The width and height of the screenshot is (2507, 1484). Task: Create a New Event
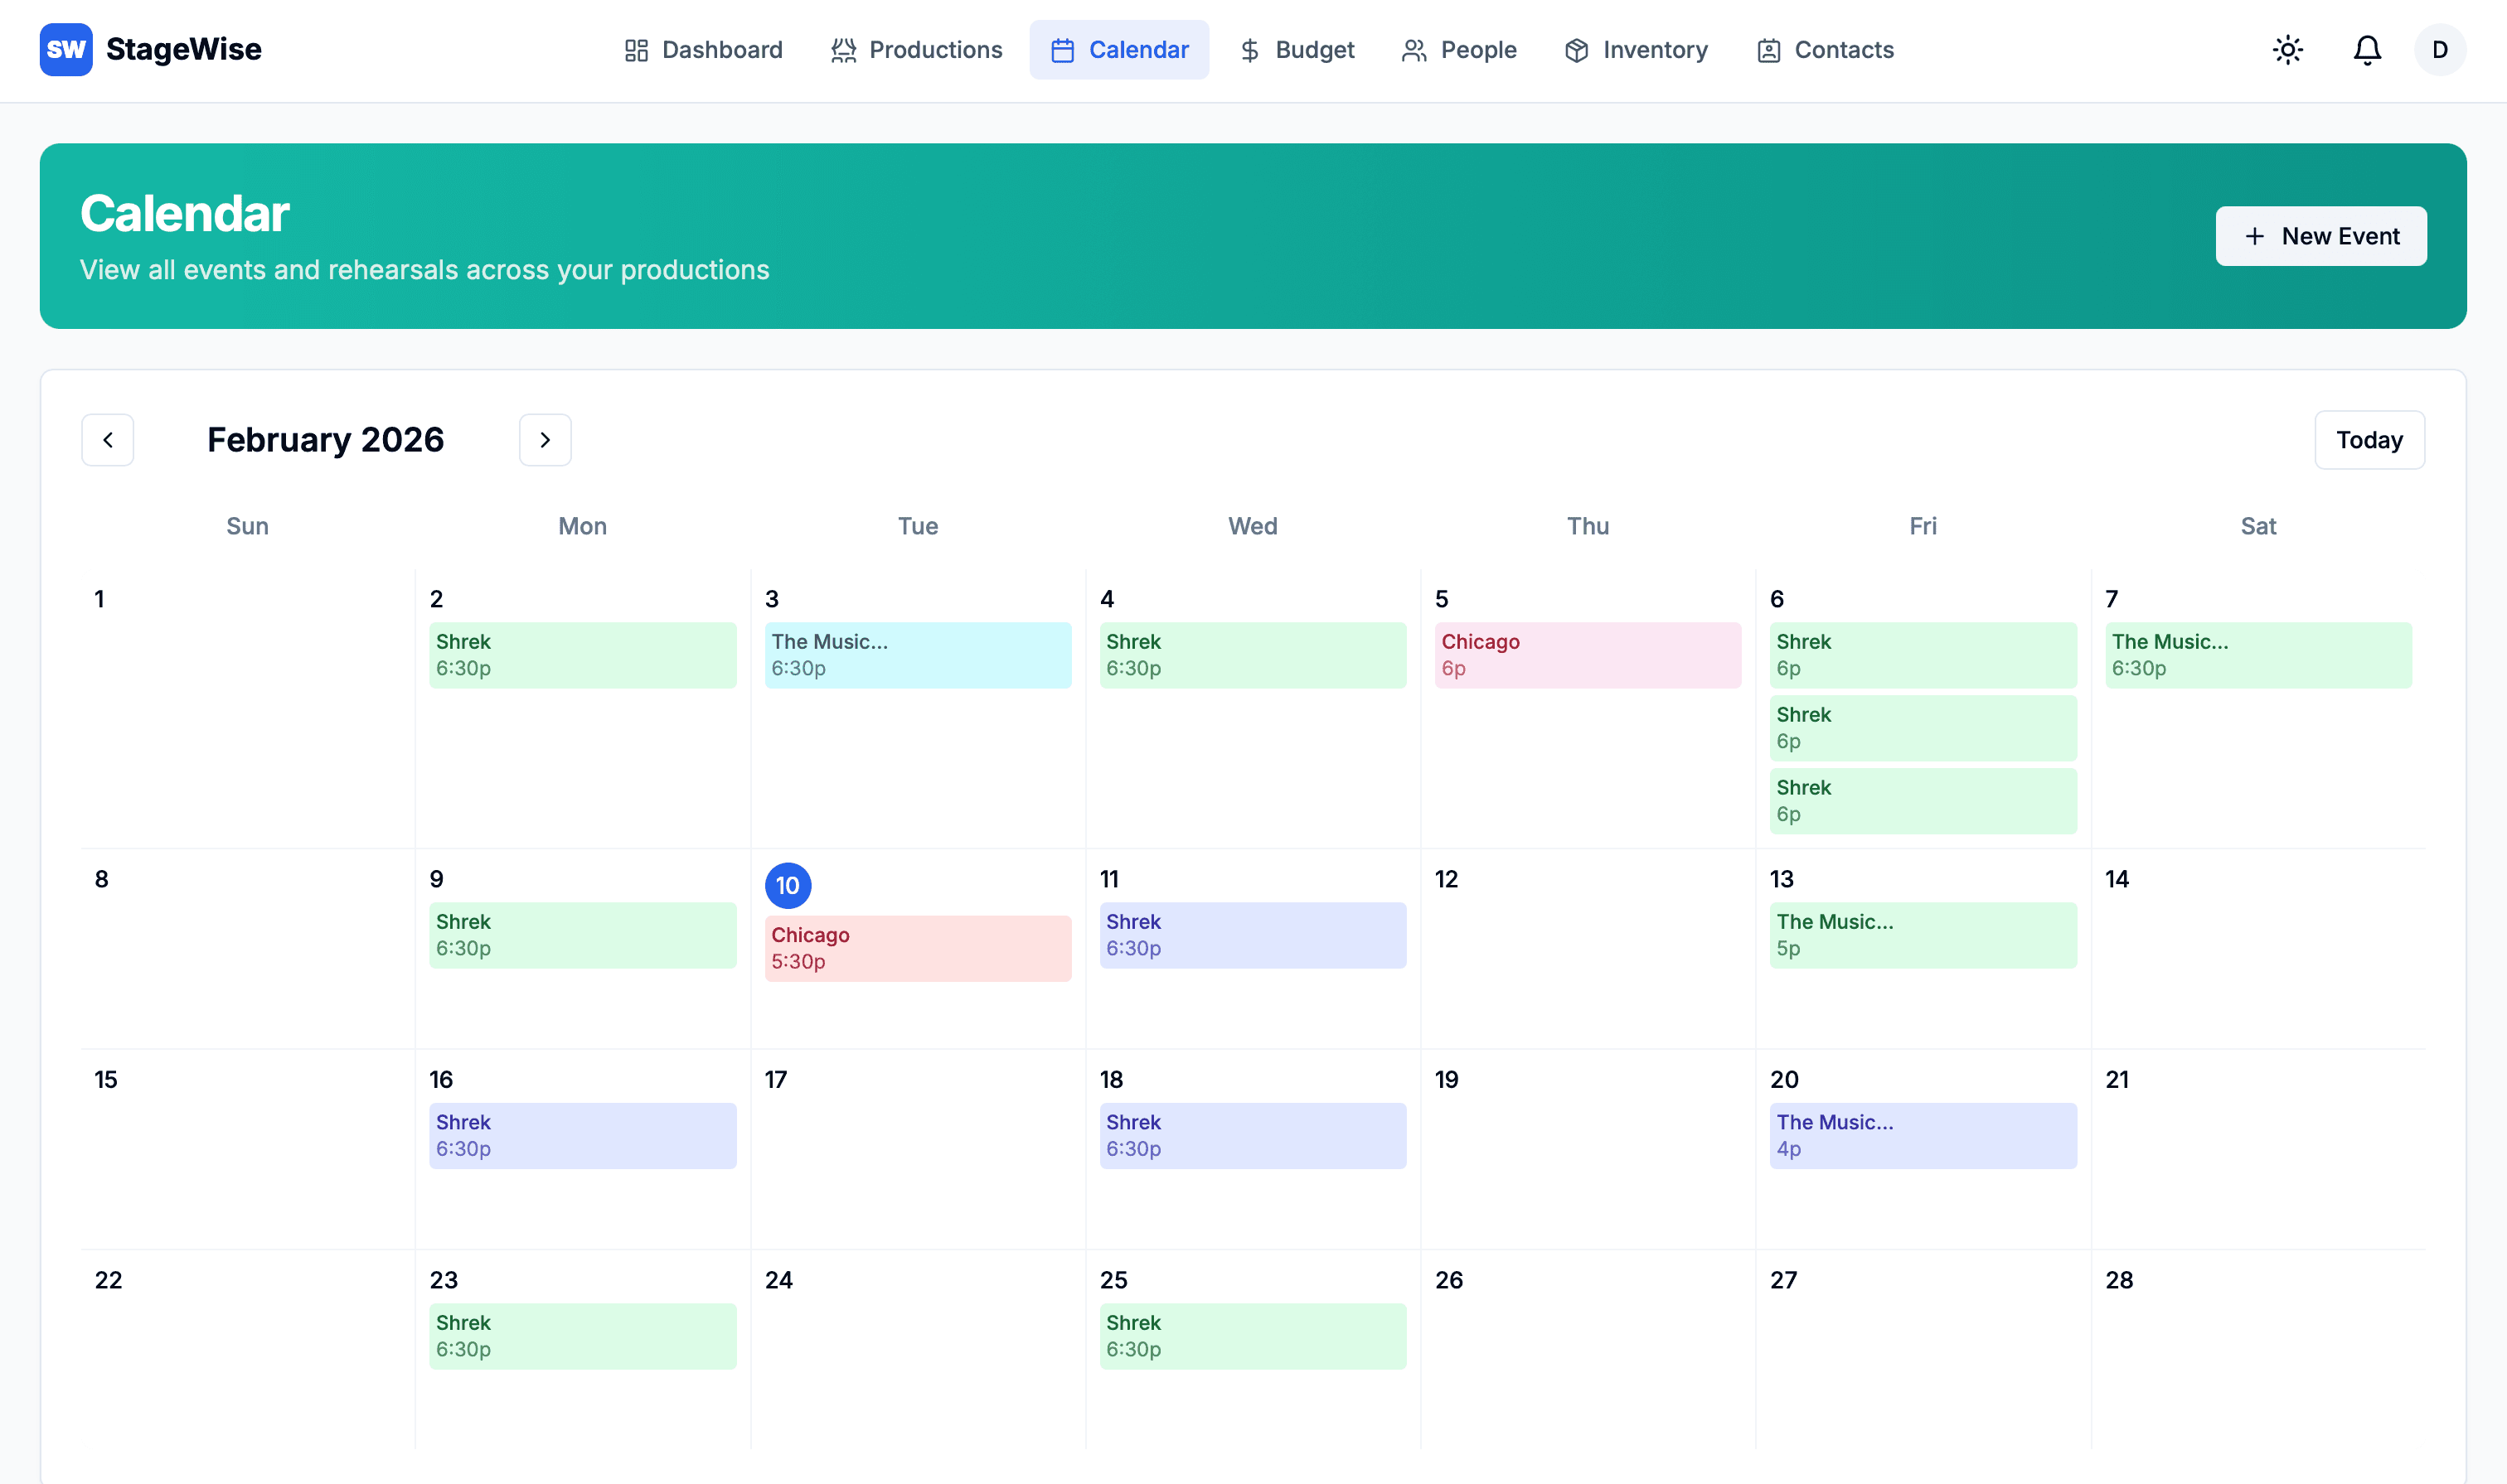(x=2320, y=236)
